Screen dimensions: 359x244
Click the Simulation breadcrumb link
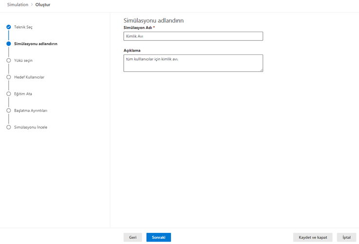tap(18, 4)
